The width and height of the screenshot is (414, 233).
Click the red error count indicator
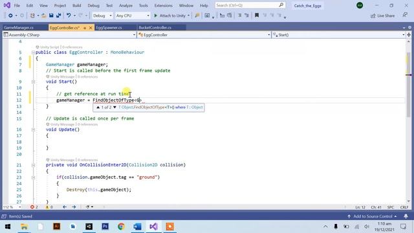pos(34,207)
